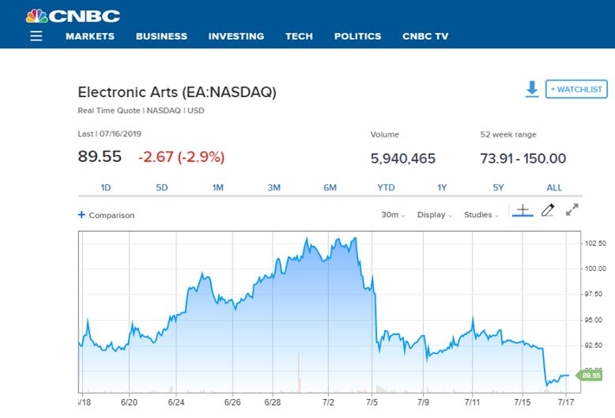Select the YTD time range
Viewport: 615px width, 418px height.
coord(386,187)
